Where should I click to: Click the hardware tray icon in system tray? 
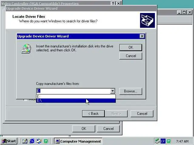tap(157, 141)
